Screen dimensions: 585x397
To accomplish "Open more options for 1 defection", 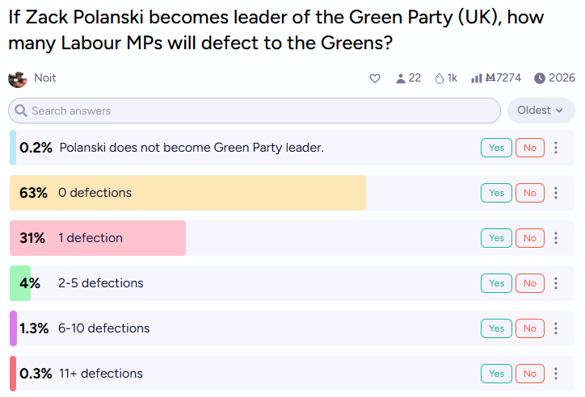I will 556,238.
